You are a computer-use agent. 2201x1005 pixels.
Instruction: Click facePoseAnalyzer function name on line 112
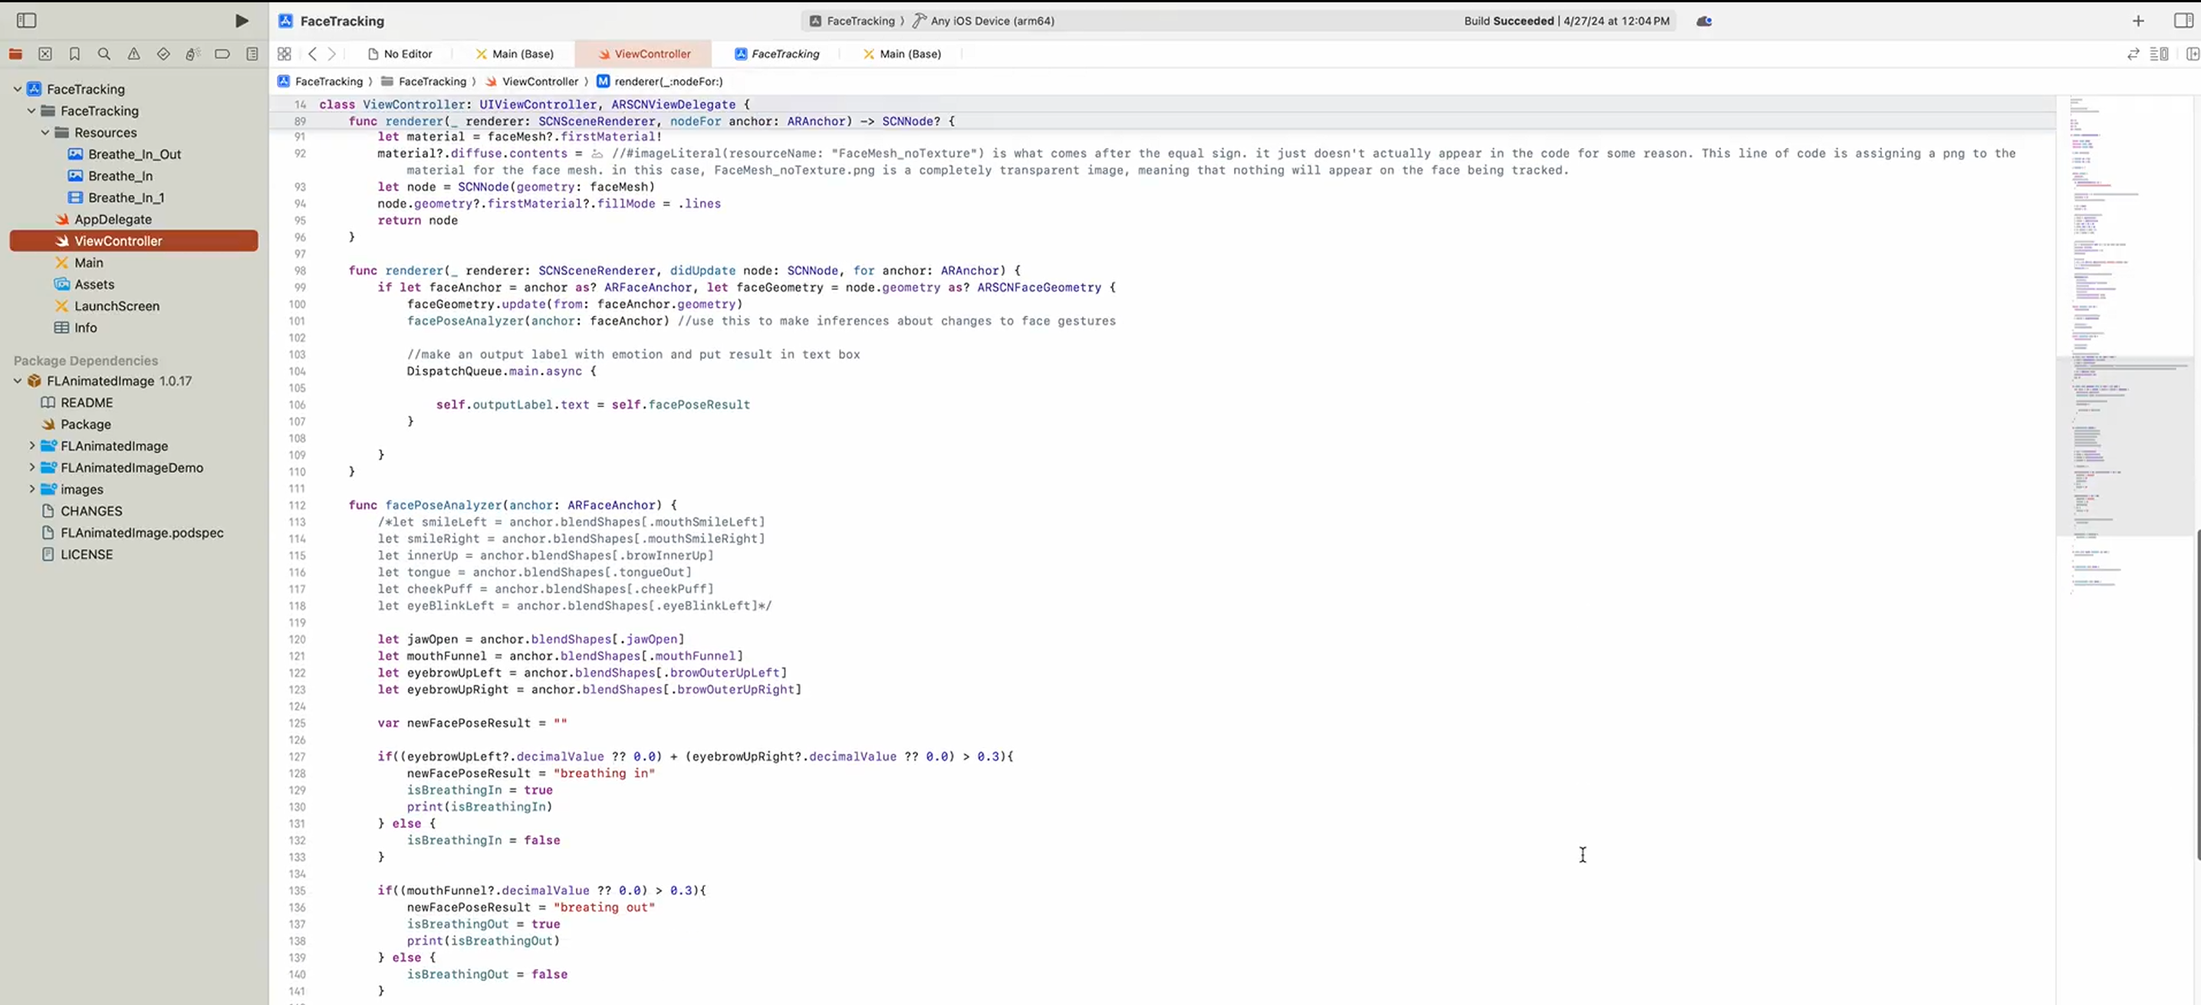(443, 505)
